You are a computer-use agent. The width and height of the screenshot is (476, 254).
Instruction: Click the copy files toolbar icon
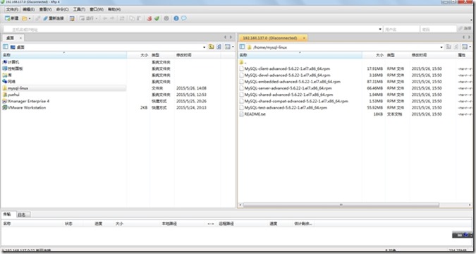(x=132, y=18)
